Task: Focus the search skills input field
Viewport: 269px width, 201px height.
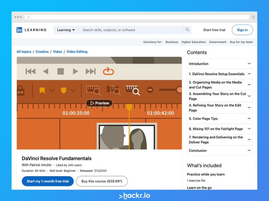Action: point(131,30)
